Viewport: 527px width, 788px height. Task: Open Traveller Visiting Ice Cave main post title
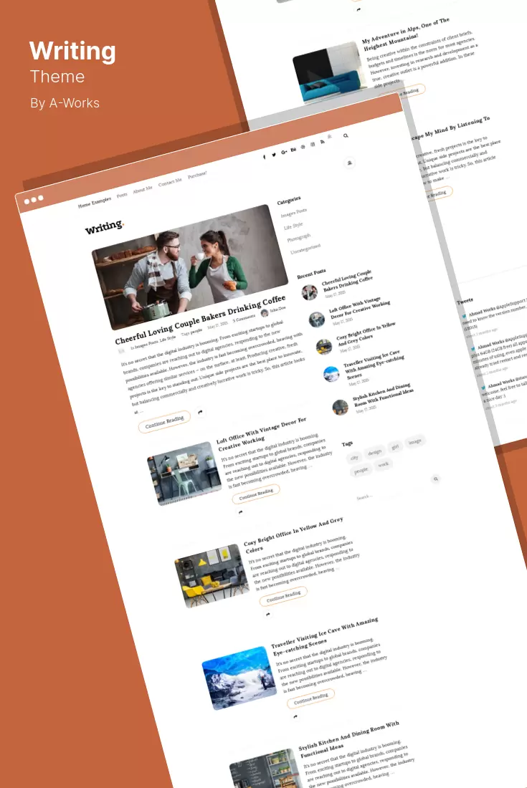click(325, 638)
